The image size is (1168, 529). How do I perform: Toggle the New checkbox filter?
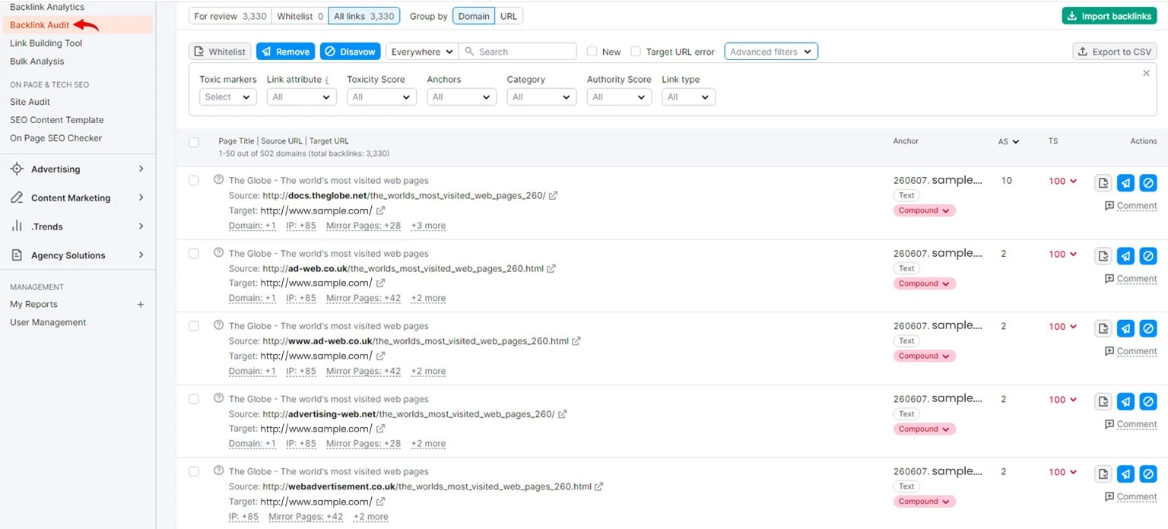point(592,52)
